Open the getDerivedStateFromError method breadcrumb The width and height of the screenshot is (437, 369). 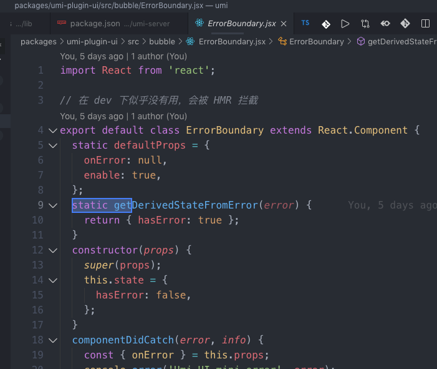402,42
